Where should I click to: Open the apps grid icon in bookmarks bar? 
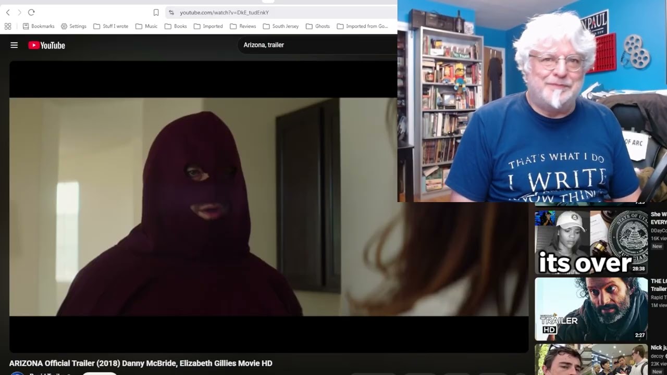click(x=8, y=26)
